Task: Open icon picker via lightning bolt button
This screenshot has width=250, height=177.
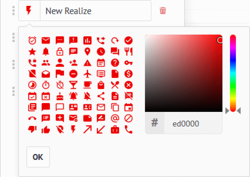Action: click(29, 11)
